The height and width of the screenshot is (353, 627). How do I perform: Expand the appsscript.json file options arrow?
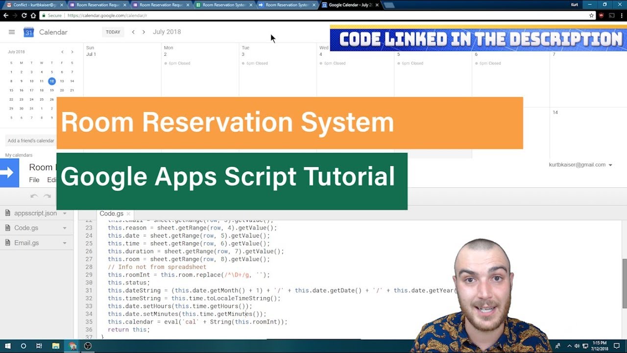pyautogui.click(x=65, y=214)
